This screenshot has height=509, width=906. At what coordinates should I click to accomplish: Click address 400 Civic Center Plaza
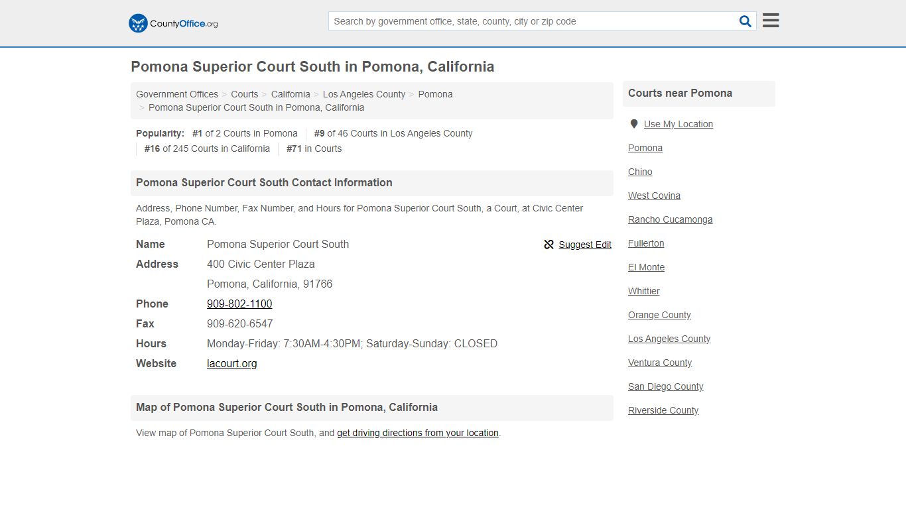click(261, 264)
